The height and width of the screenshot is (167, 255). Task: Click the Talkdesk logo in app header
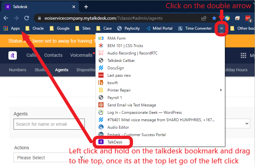point(13,55)
